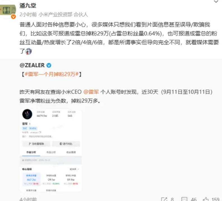This screenshot has height=201, width=222.
Task: Click 雷军's round profile photo in embedded image
Action: (x=27, y=114)
